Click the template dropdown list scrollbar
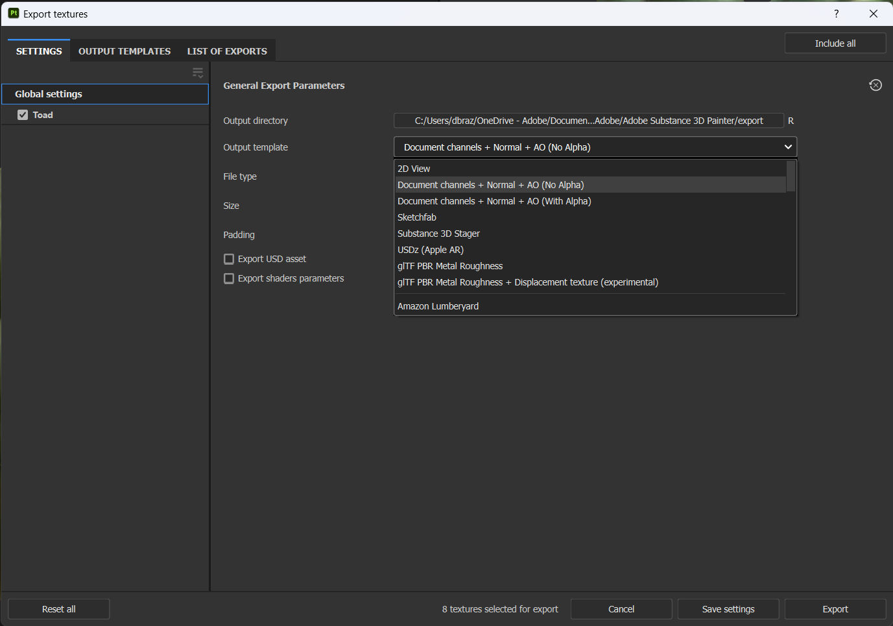The width and height of the screenshot is (893, 626). [791, 176]
